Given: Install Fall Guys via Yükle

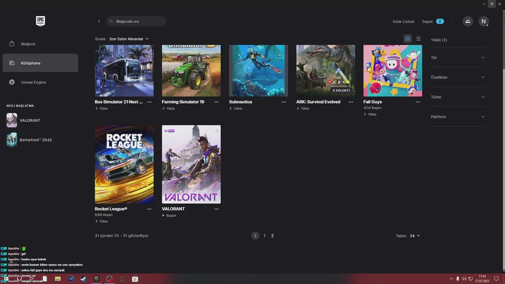Looking at the screenshot, I should [x=370, y=114].
